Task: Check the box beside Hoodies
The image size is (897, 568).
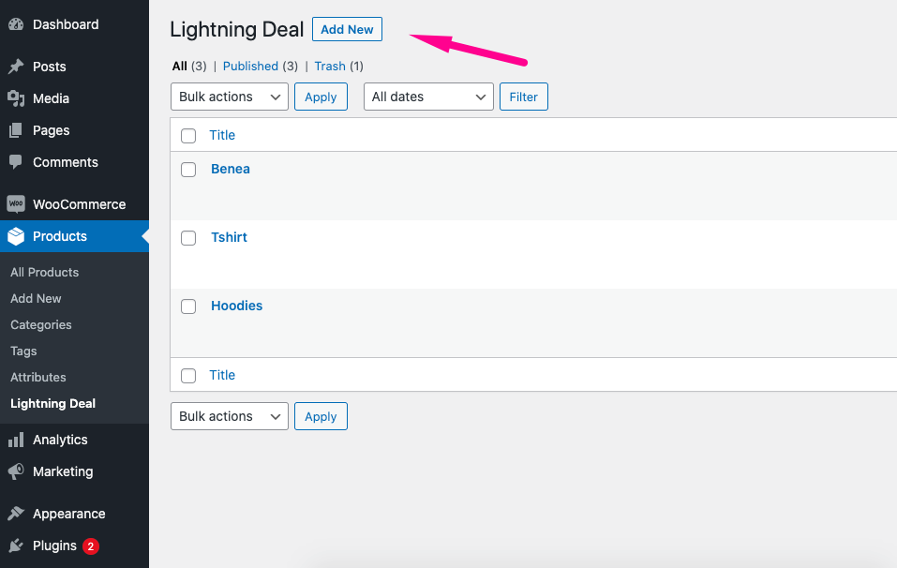Action: (x=188, y=306)
